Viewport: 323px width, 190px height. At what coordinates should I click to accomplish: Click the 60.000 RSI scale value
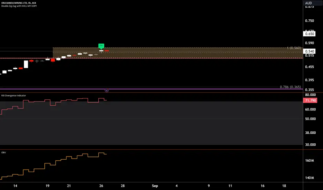point(310,110)
